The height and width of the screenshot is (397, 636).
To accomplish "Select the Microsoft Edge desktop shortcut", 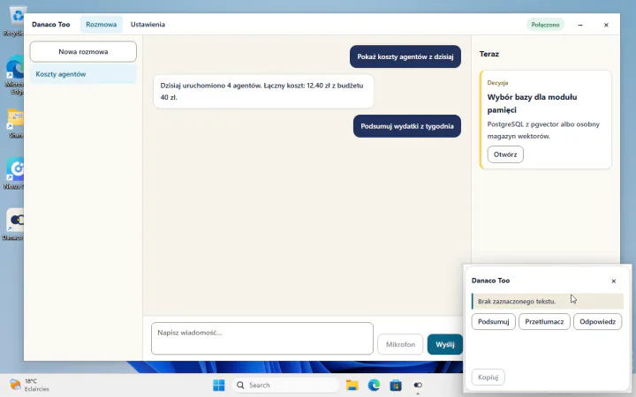I will coord(15,75).
